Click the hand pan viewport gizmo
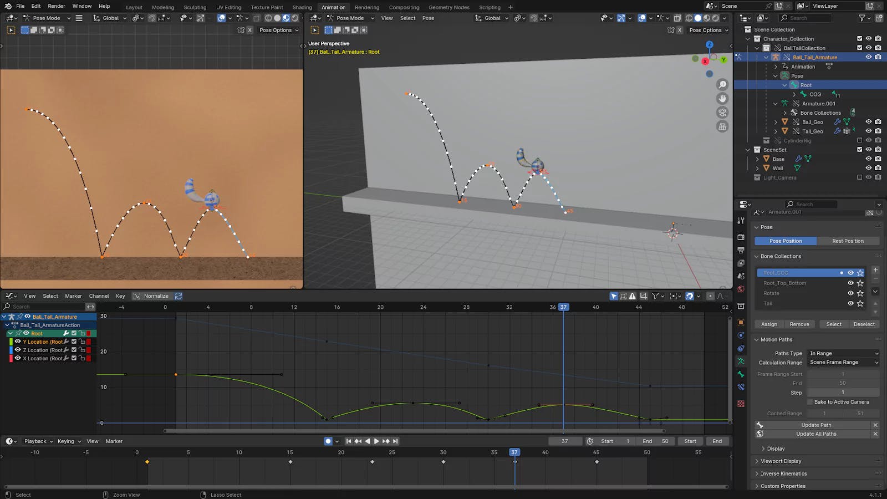The width and height of the screenshot is (887, 499). [x=722, y=98]
